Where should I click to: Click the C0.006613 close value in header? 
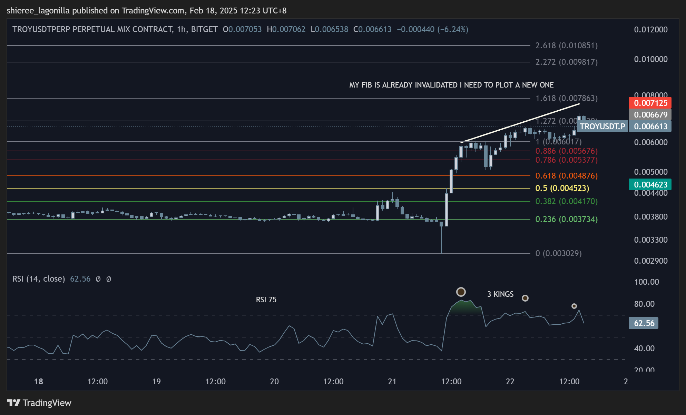pos(372,29)
